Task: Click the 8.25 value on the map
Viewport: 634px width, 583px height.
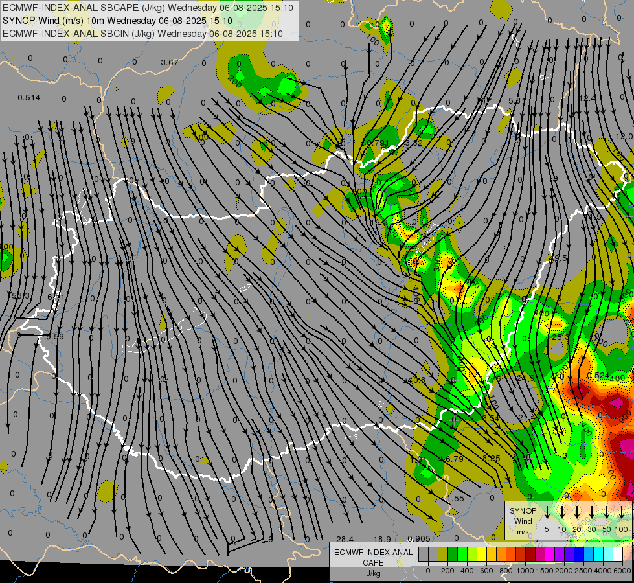Action: click(492, 459)
